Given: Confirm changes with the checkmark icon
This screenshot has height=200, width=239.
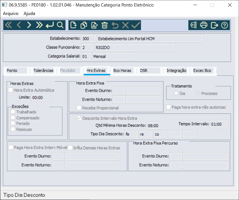Looking at the screenshot, I should click(x=136, y=25).
